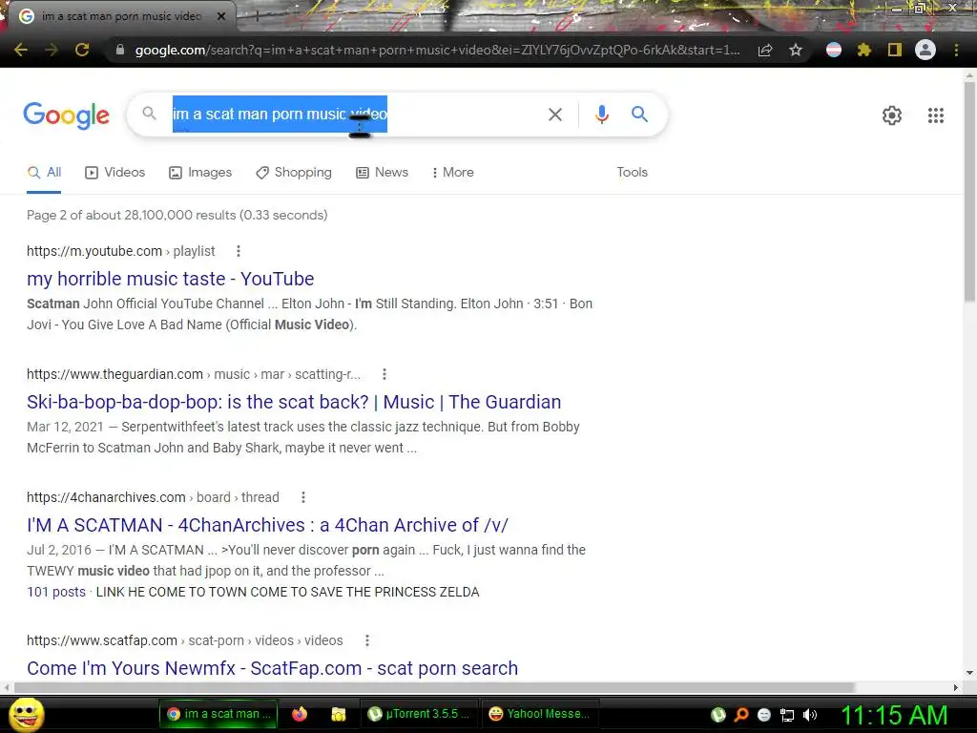
Task: Click the 11:15 AM clock
Action: point(895,715)
